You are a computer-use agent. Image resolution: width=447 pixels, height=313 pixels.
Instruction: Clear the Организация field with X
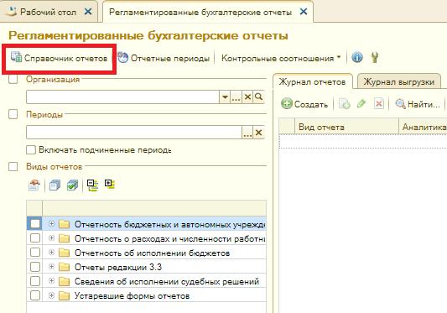tap(247, 97)
